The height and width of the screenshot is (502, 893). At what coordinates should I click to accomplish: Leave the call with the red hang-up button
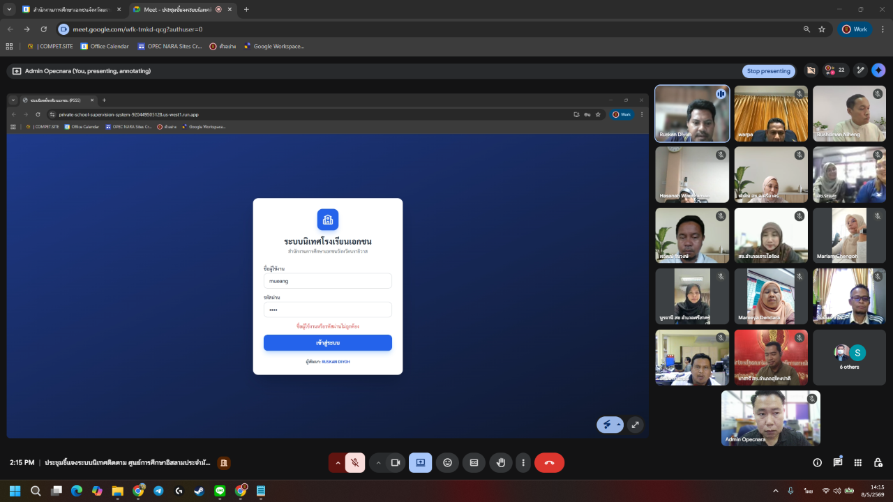(x=549, y=462)
